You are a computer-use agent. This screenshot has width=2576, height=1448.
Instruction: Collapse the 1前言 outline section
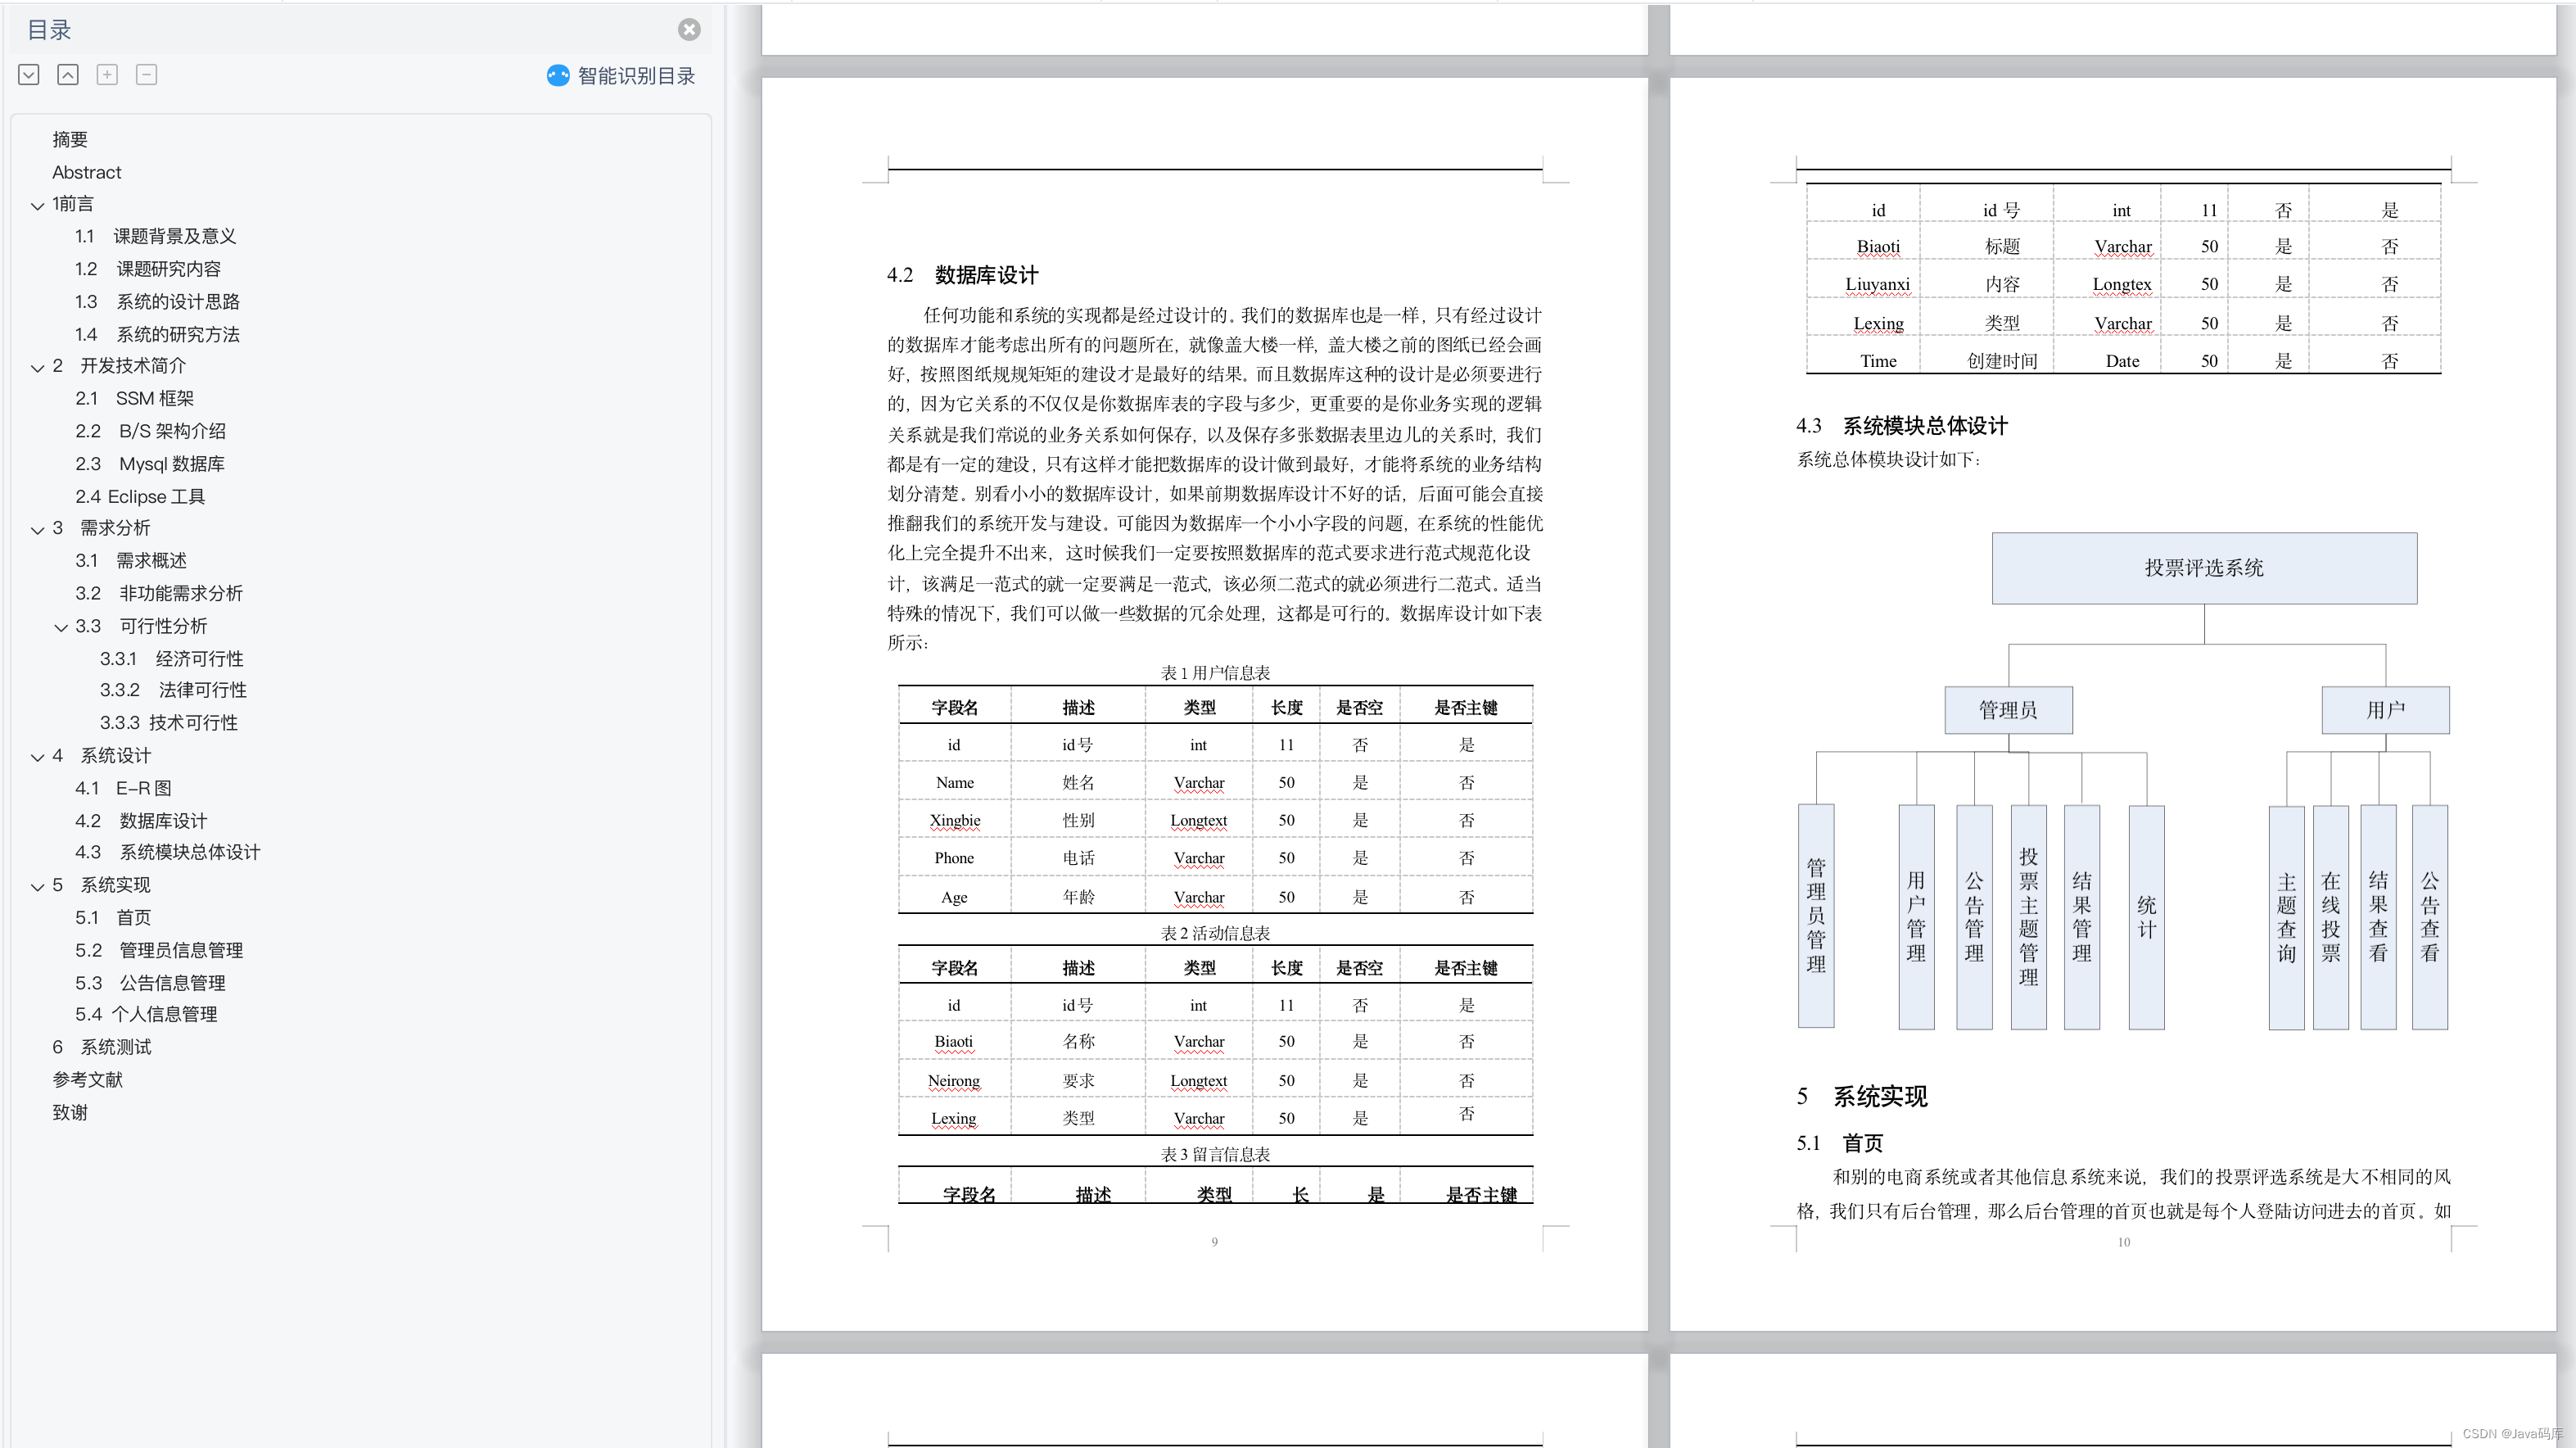click(37, 205)
